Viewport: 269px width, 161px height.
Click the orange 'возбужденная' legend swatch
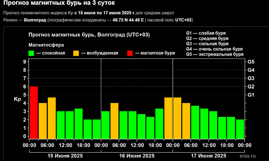coord(76,53)
